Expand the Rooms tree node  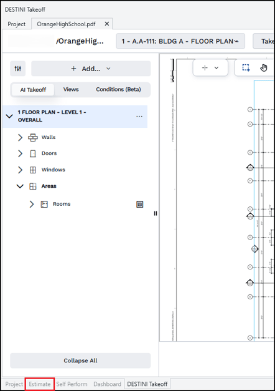click(32, 204)
